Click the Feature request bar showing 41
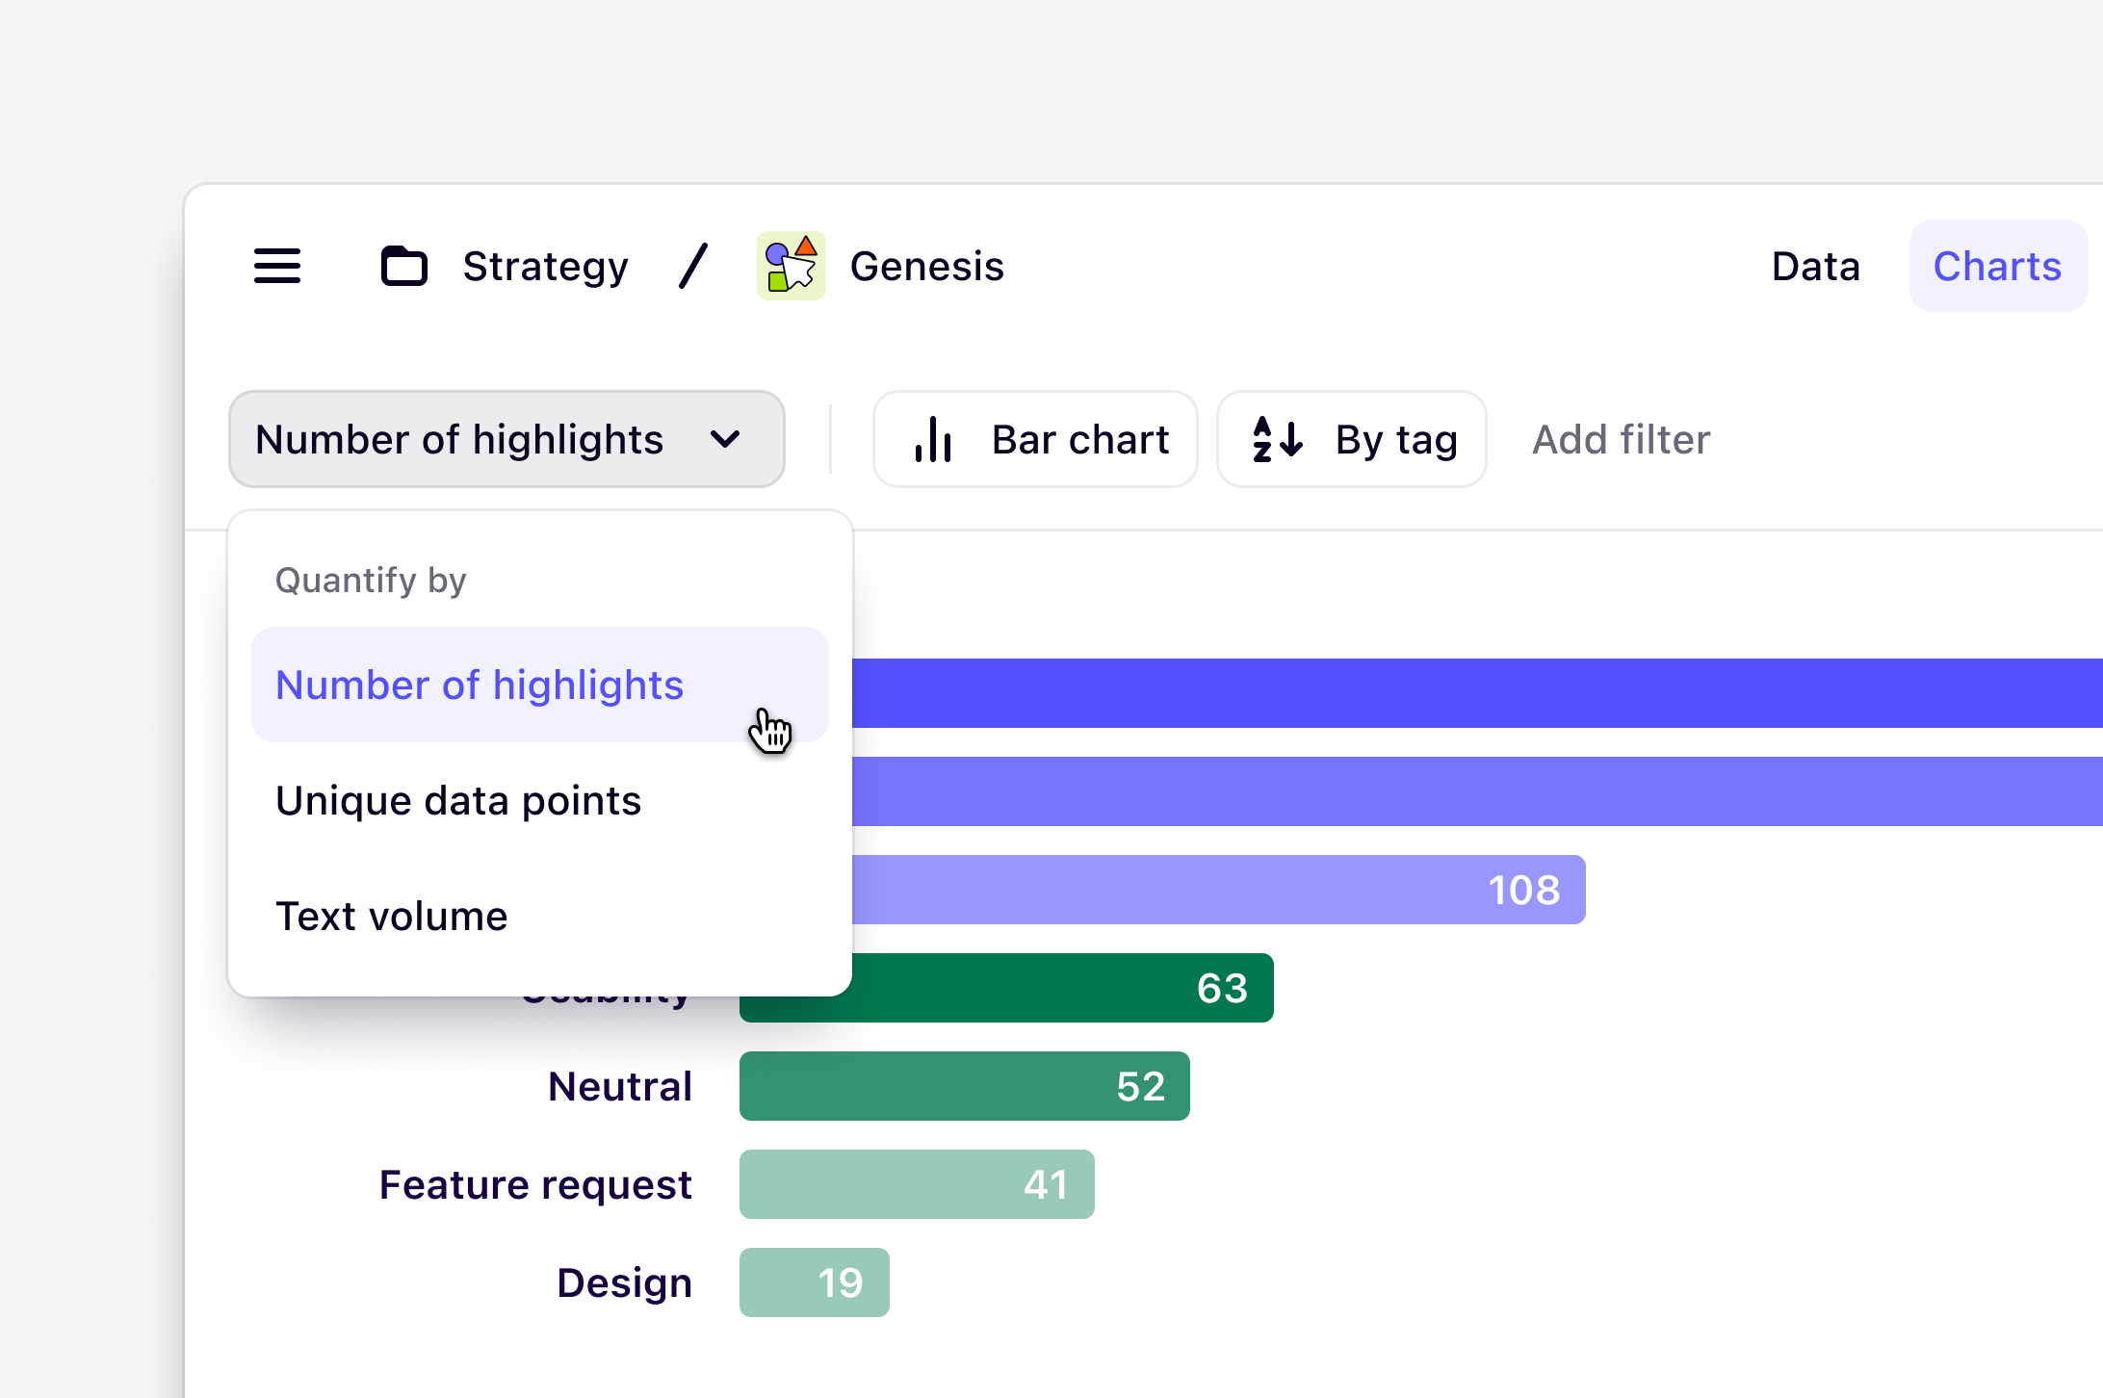This screenshot has width=2103, height=1398. pyautogui.click(x=915, y=1185)
